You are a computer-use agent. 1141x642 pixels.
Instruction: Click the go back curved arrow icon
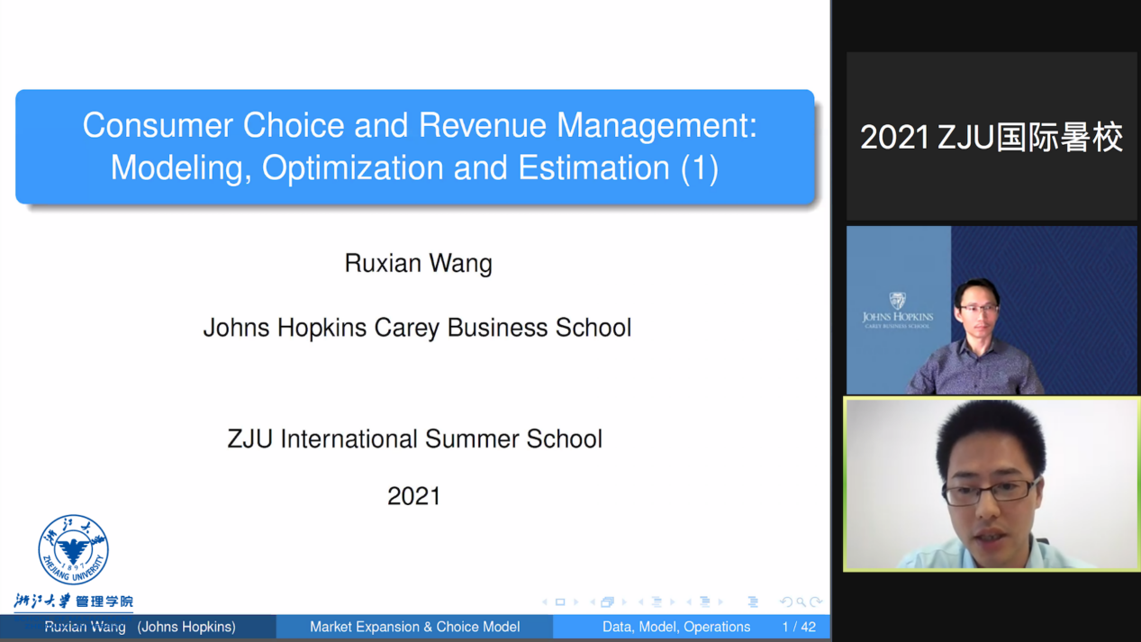(x=785, y=602)
